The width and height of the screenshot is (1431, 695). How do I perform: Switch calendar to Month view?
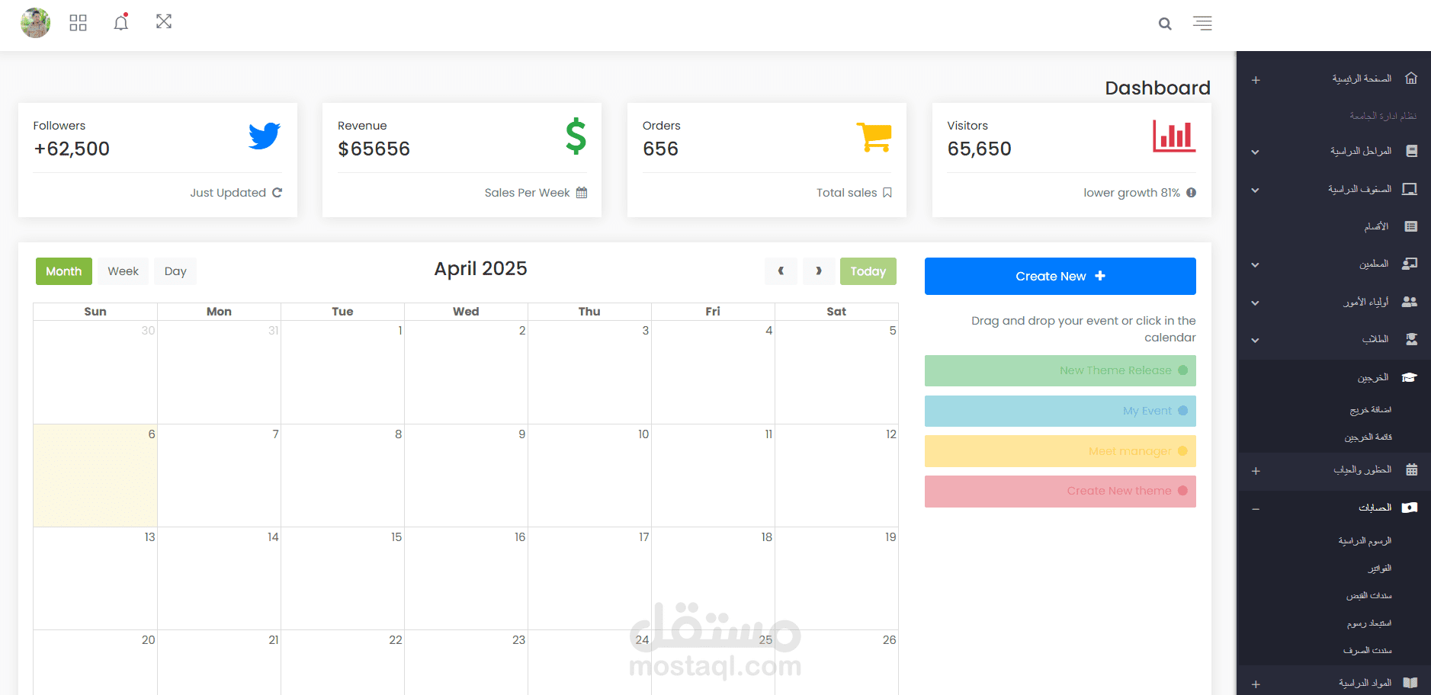(x=64, y=271)
